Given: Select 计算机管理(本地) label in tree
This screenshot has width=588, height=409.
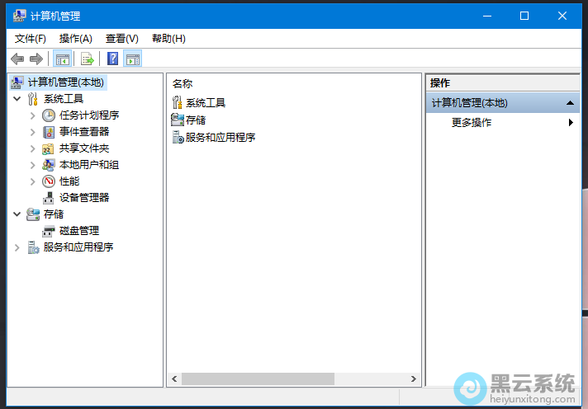Looking at the screenshot, I should pyautogui.click(x=66, y=82).
